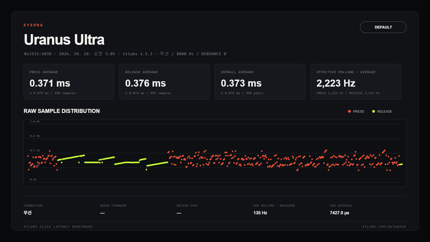This screenshot has width=430, height=242.
Task: Toggle the PRESS legend label
Action: tap(359, 112)
